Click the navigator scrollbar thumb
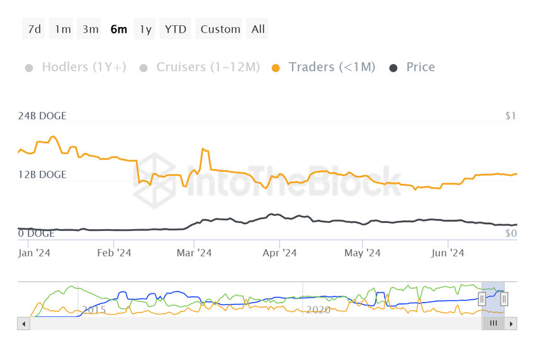This screenshot has width=535, height=356. click(493, 324)
